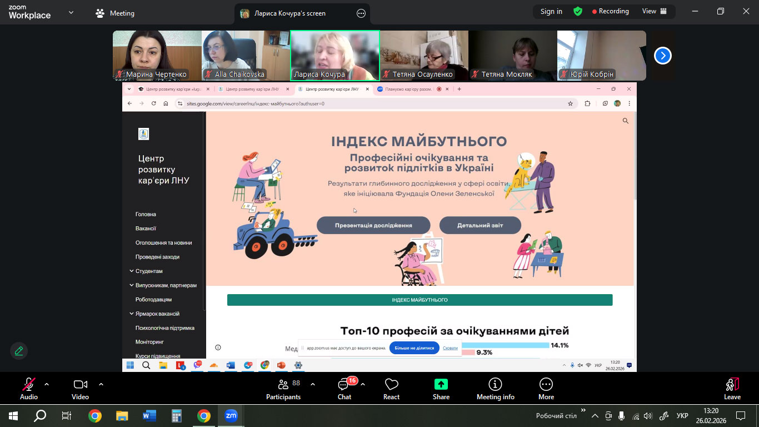Open Calculator from Windows taskbar
This screenshot has width=759, height=427.
click(177, 416)
